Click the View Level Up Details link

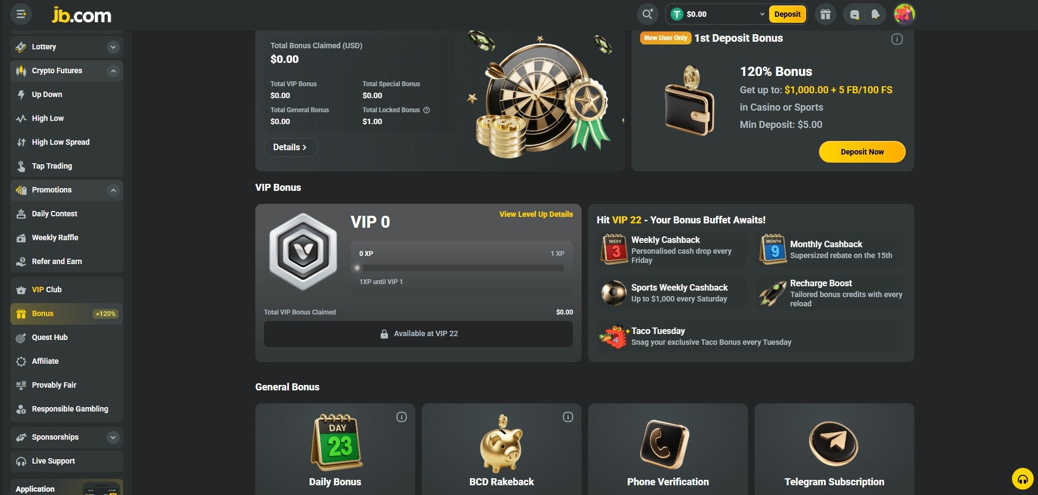click(536, 214)
